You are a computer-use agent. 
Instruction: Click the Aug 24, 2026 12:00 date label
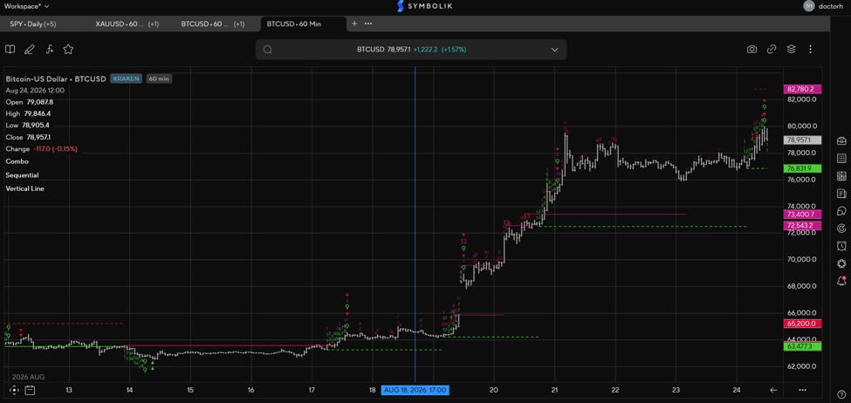click(x=35, y=90)
